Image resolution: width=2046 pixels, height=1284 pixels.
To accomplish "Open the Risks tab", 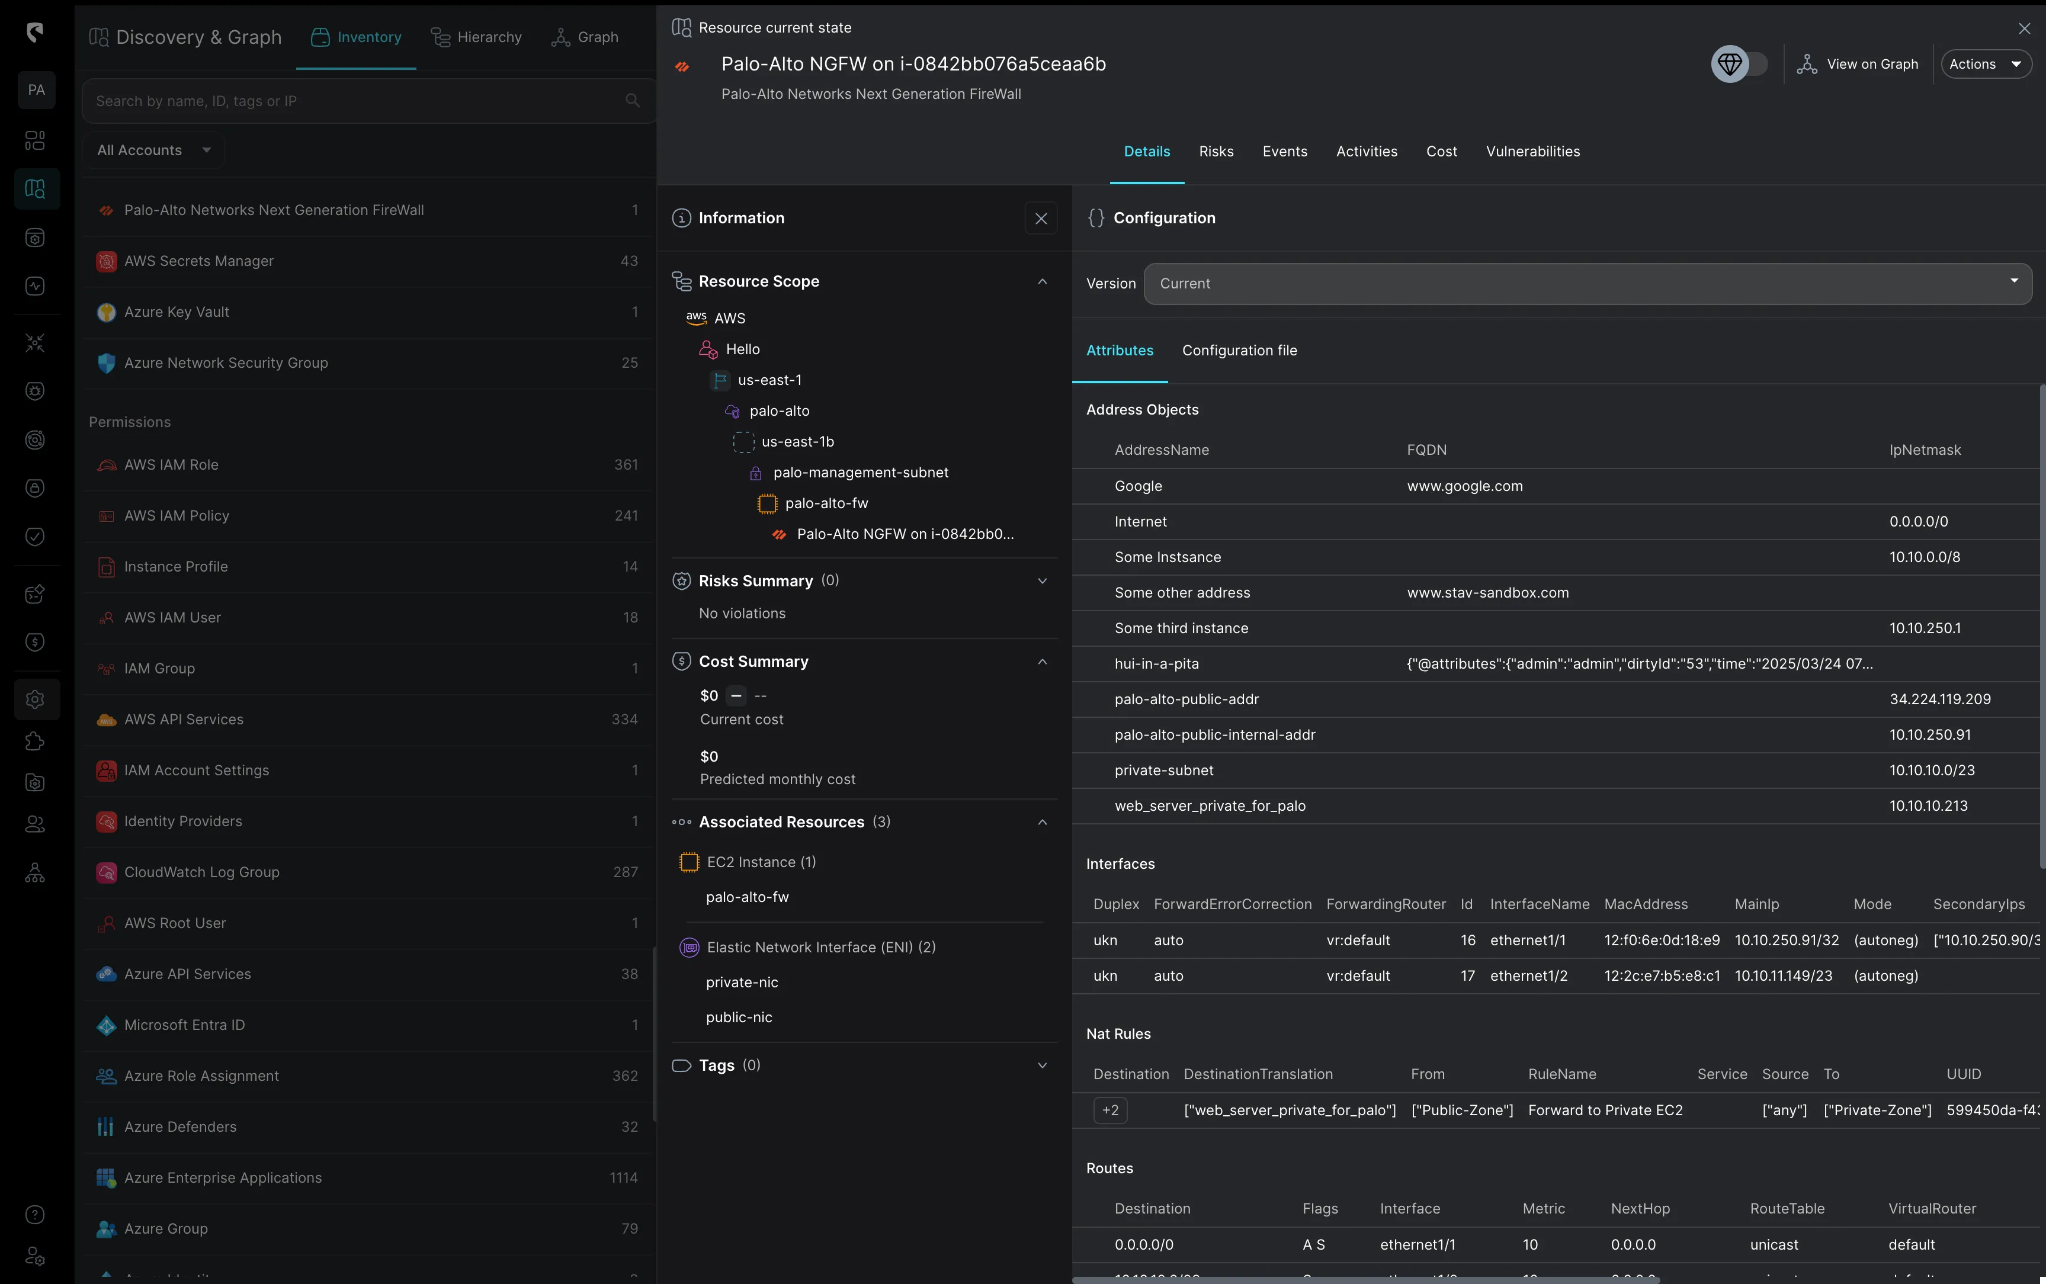I will click(x=1216, y=151).
